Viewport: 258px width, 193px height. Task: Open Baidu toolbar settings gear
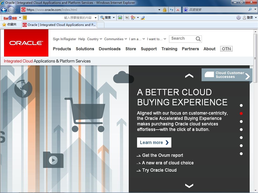pos(238,18)
